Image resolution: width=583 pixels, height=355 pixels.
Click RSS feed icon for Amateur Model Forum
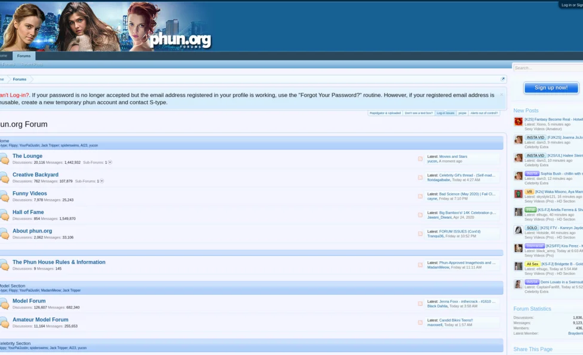click(x=420, y=323)
